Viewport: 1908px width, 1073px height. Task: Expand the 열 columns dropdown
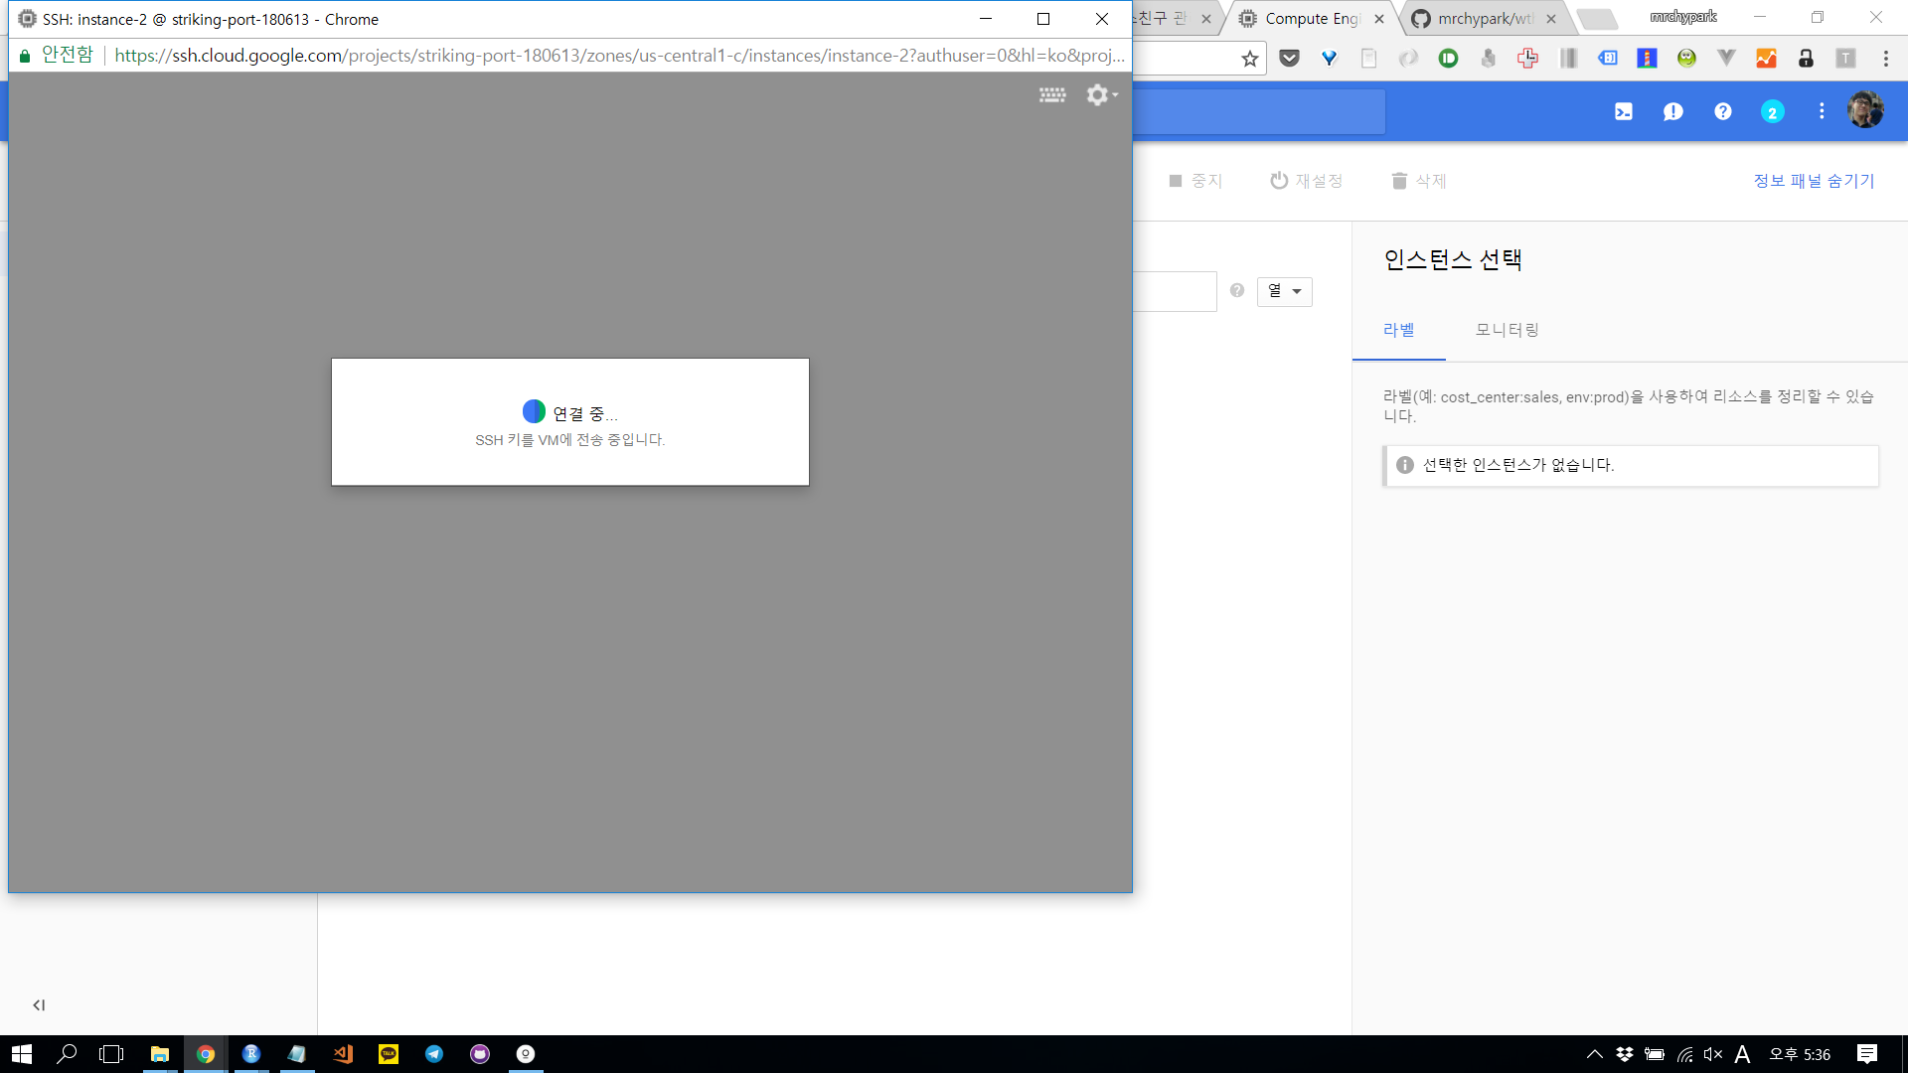[x=1284, y=291]
